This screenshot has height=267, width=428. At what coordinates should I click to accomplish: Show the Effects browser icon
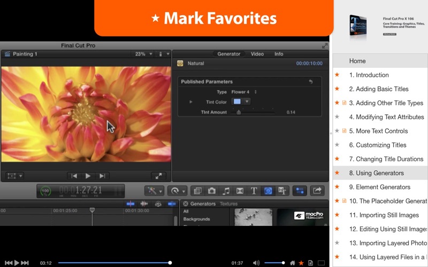pos(197,191)
